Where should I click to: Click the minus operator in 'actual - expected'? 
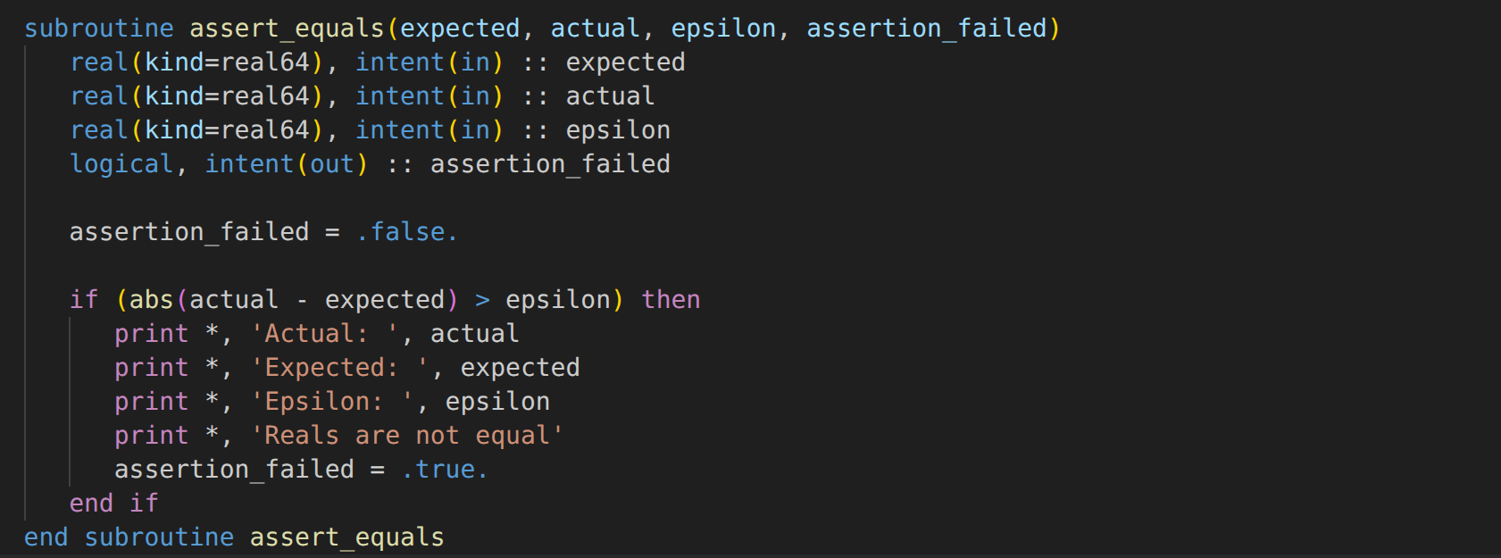point(302,300)
